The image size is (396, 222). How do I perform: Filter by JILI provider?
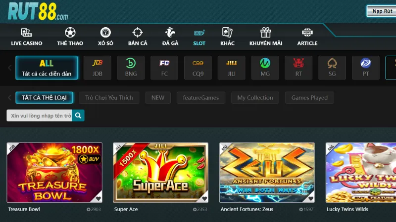click(x=232, y=68)
